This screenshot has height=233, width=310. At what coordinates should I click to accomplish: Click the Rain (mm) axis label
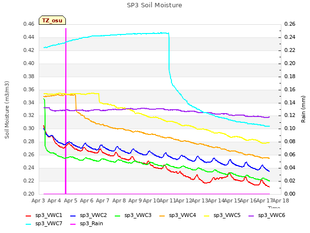click(x=303, y=109)
